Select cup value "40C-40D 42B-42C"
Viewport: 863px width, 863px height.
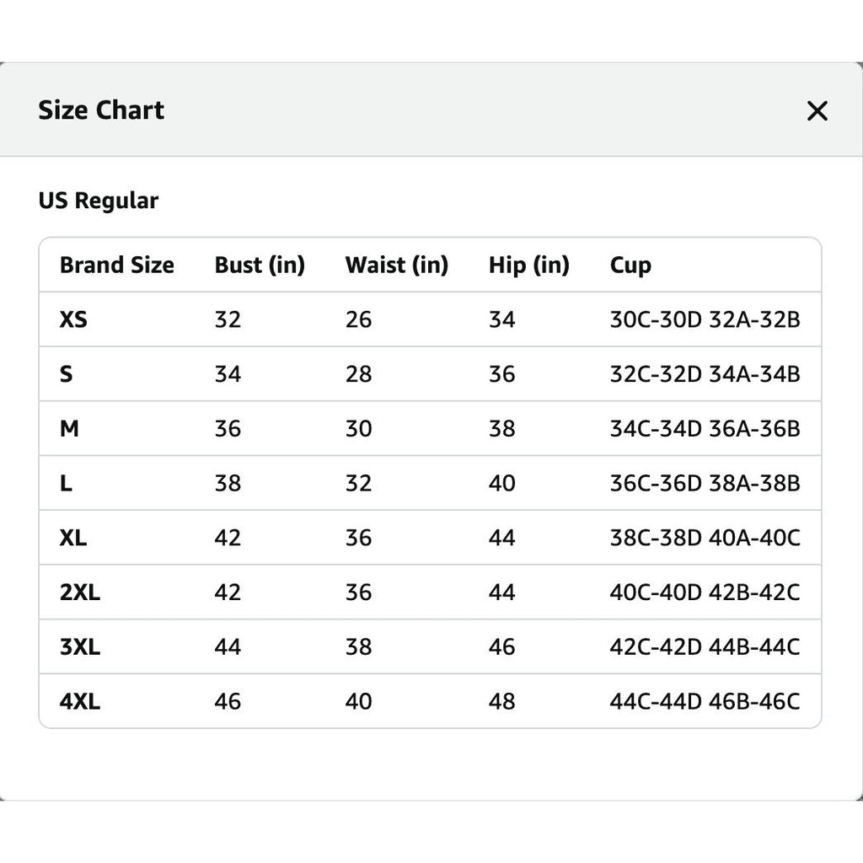click(705, 592)
